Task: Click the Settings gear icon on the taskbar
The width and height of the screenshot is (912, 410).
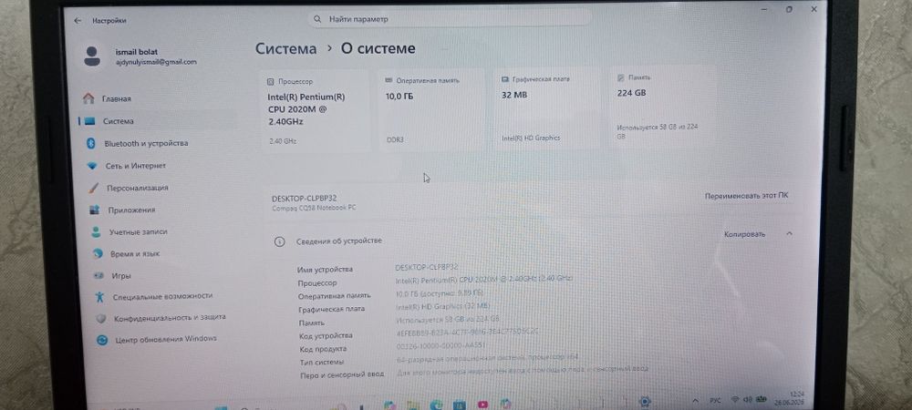Action: coord(645,402)
